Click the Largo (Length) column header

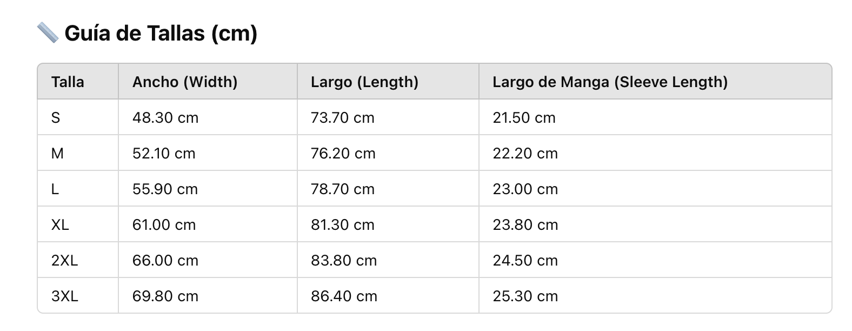[364, 82]
